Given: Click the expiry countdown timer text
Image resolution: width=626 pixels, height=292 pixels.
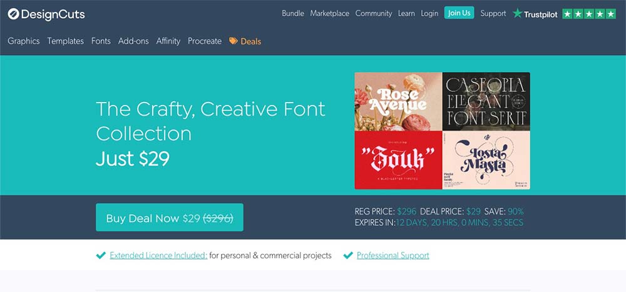Looking at the screenshot, I should pos(459,223).
